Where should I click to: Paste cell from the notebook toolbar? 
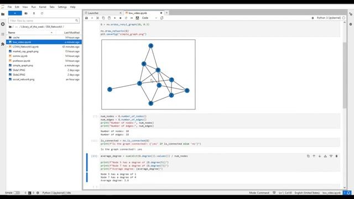coord(109,18)
